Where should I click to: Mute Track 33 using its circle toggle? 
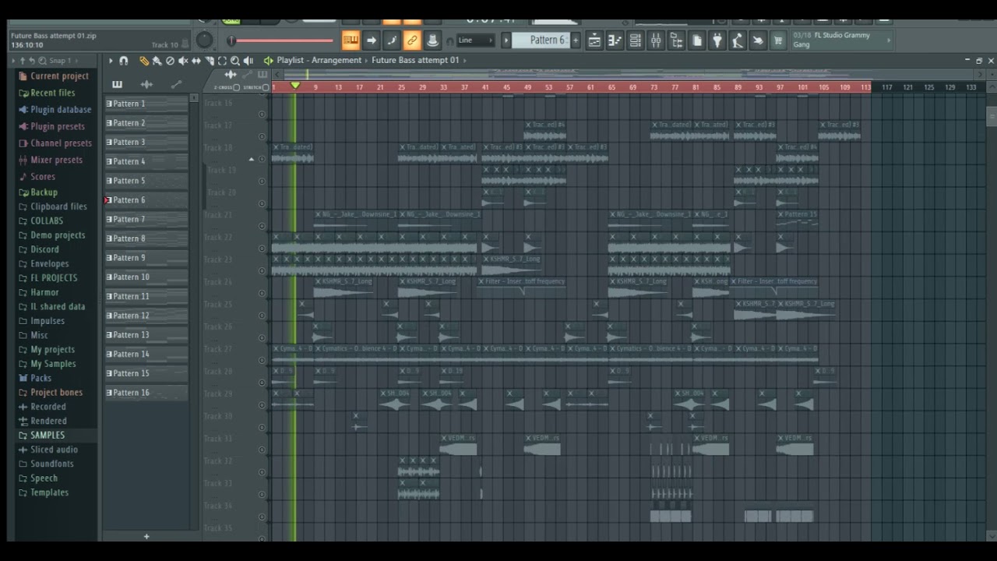click(262, 494)
